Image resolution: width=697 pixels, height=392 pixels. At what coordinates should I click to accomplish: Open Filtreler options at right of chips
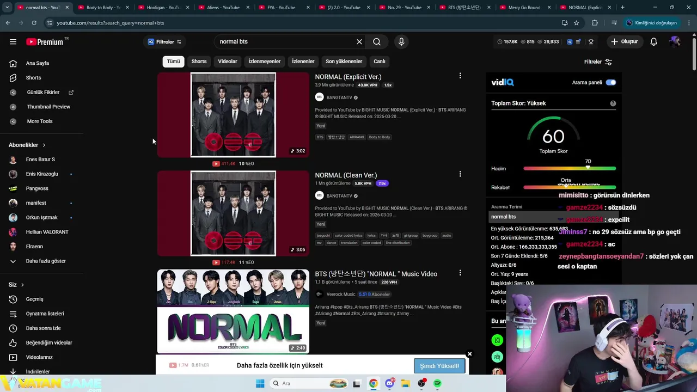598,62
